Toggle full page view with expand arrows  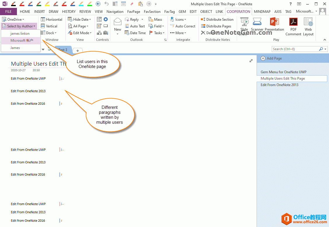pos(251,61)
